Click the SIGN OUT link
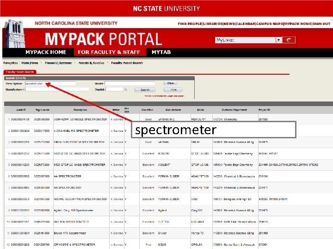The height and width of the screenshot is (249, 333). pos(321,24)
